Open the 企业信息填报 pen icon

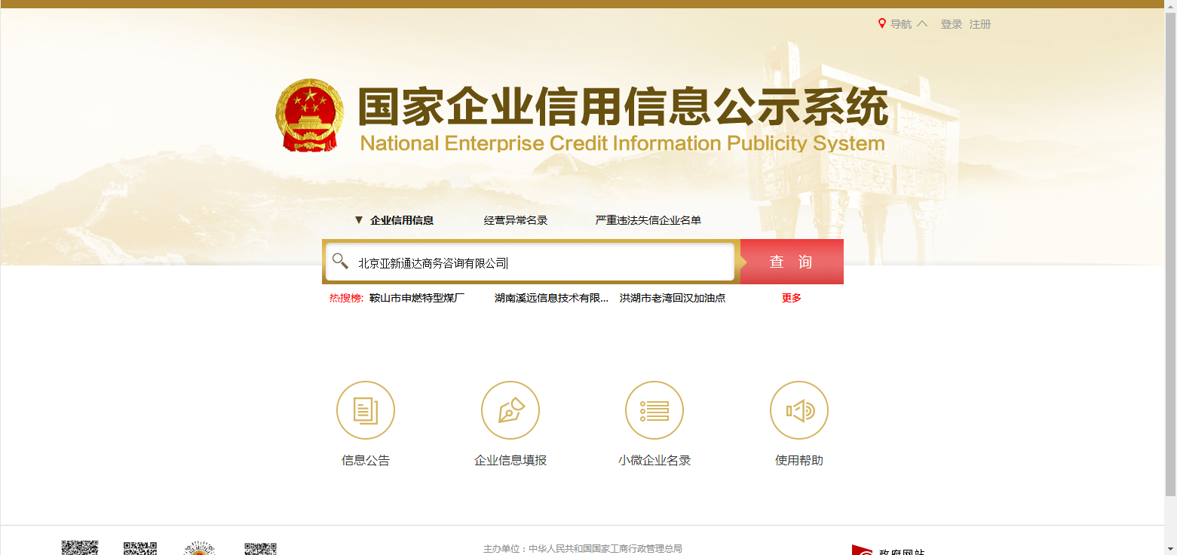click(x=510, y=410)
